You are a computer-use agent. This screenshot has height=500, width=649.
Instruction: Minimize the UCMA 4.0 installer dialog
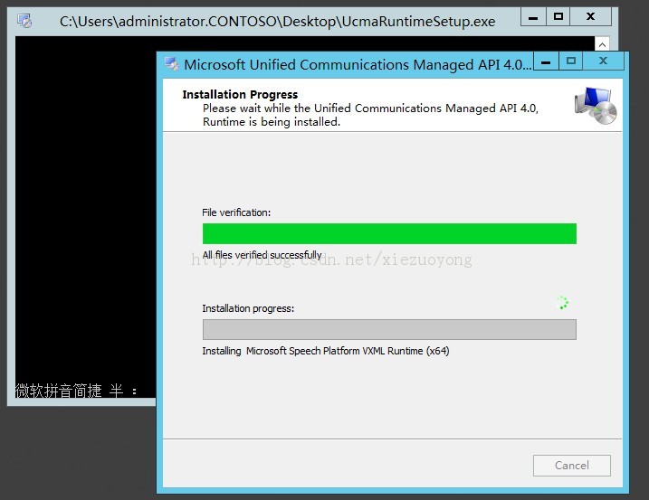(x=546, y=61)
